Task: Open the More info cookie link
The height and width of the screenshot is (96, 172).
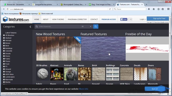Action: [x=84, y=89]
